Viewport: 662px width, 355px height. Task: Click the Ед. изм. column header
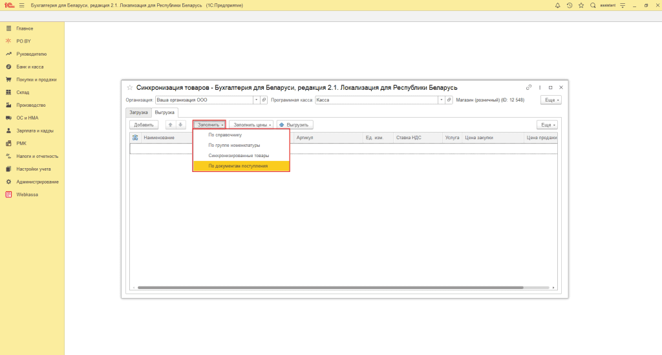[374, 138]
